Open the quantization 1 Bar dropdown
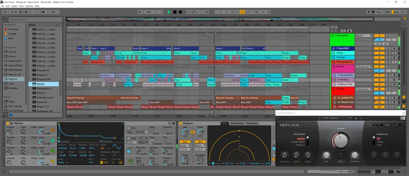The width and height of the screenshot is (409, 176). (55, 12)
